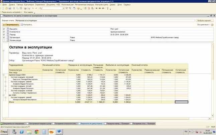Image resolution: width=216 pixels, height=135 pixels.
Task: Click the Windows Пуск start button
Action: 4,132
